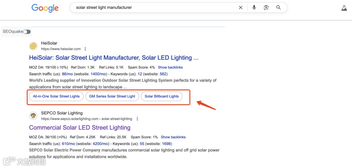Click the HeiSolar site favicon
This screenshot has height=168, width=352.
33,46
